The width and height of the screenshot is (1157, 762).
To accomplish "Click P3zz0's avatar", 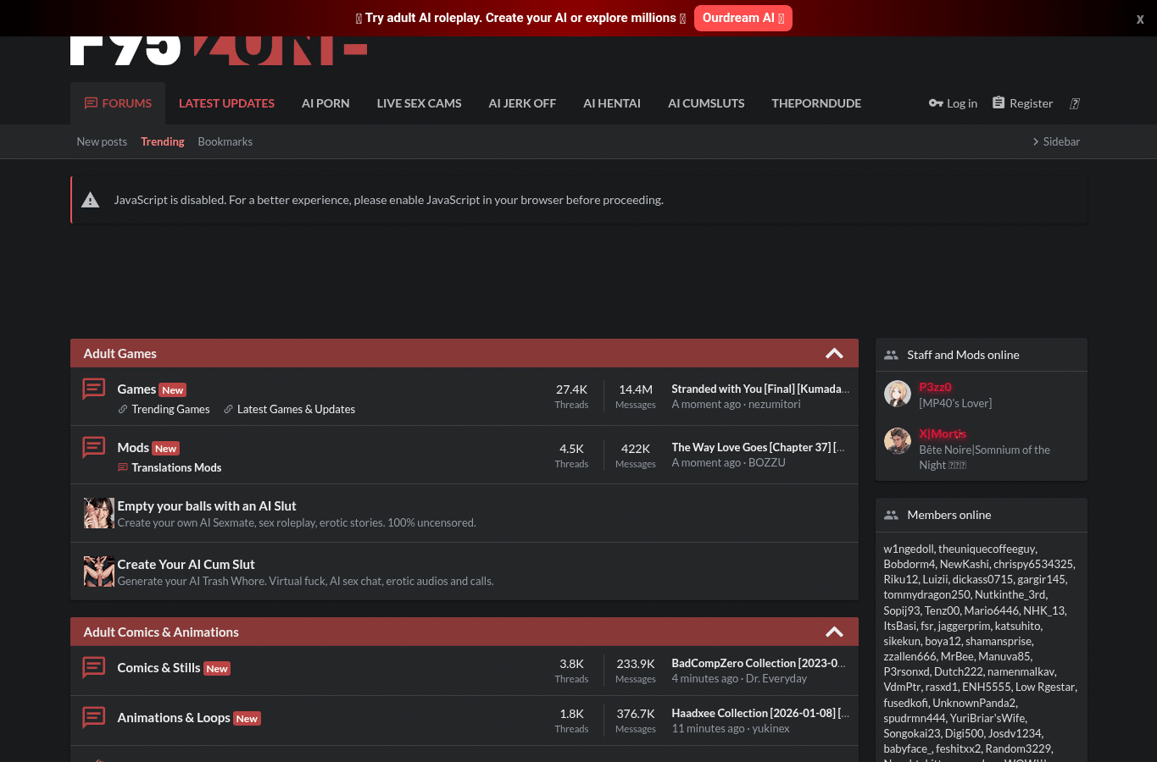I will click(898, 394).
